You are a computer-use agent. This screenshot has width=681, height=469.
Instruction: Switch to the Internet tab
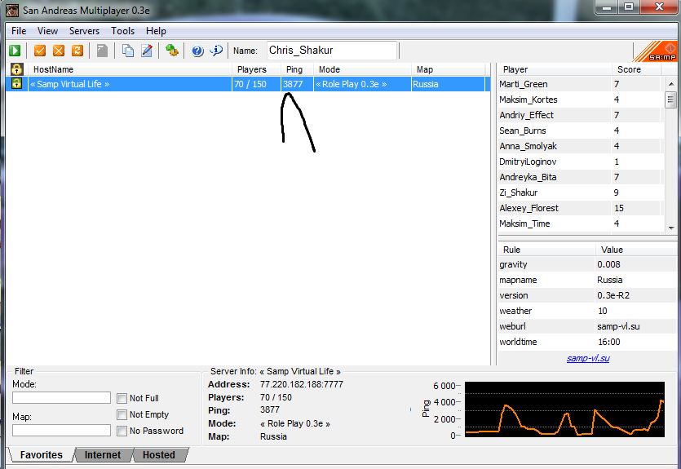(103, 454)
